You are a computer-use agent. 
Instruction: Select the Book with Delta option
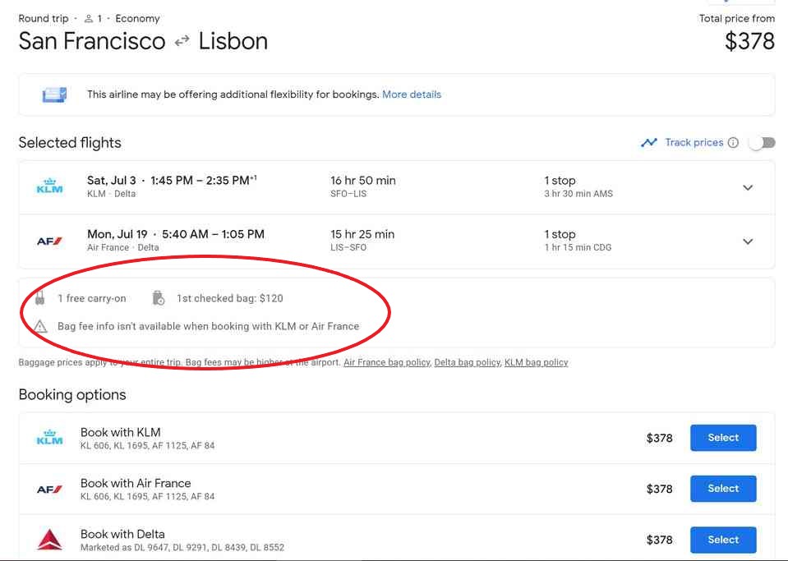tap(723, 540)
